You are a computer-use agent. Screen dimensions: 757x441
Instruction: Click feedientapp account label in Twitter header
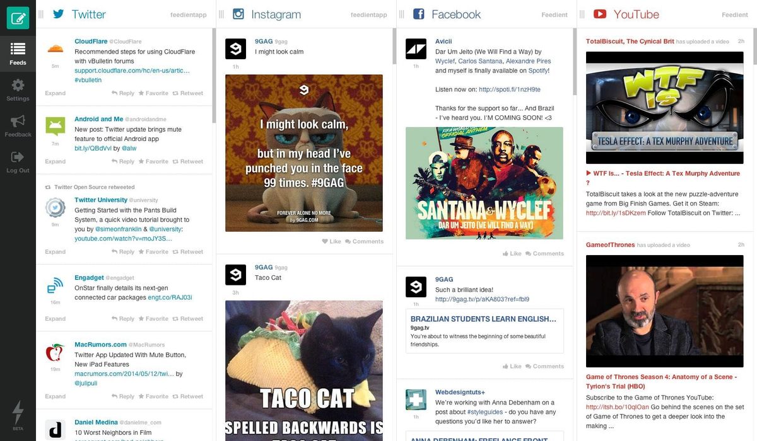coord(189,14)
